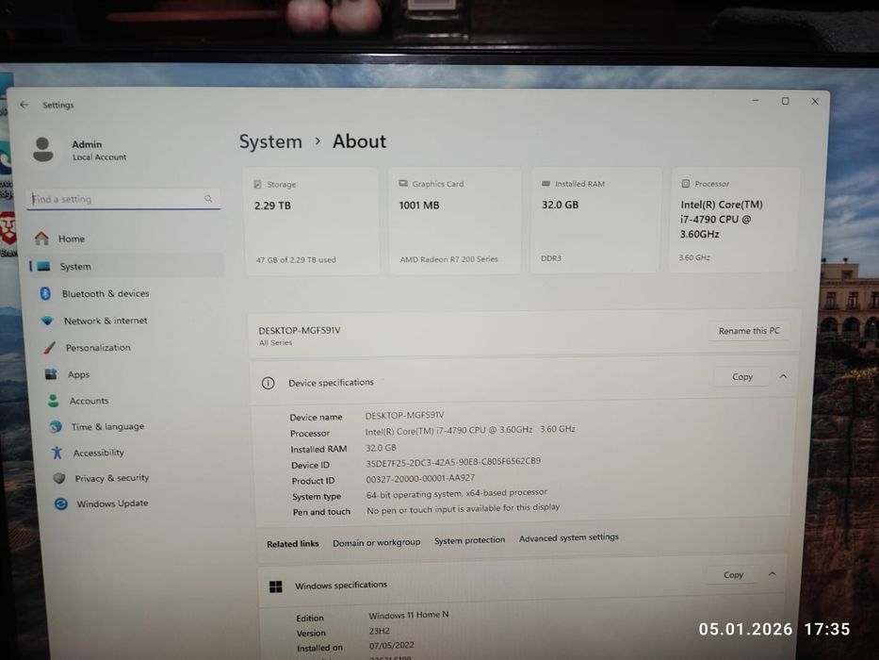Screen dimensions: 879x660
Task: Open the System protection link
Action: coord(469,540)
